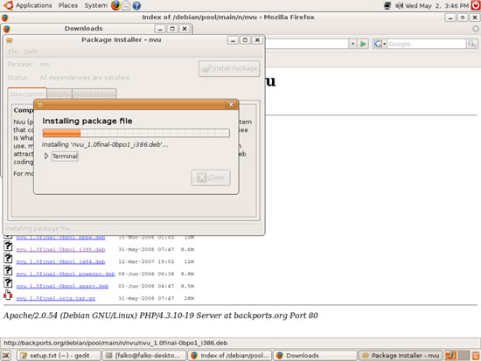
Task: Click the installing package progress bar
Action: [x=136, y=133]
